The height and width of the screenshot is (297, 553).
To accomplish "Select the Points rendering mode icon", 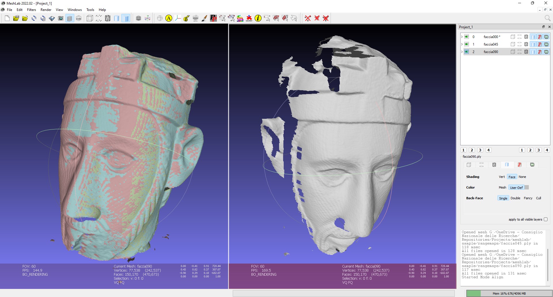I will (99, 18).
